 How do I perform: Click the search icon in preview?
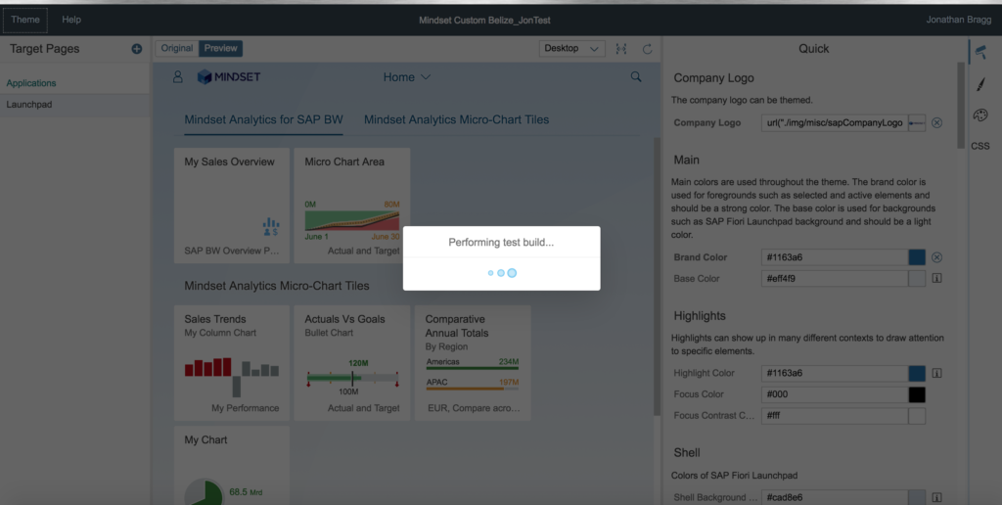(636, 76)
